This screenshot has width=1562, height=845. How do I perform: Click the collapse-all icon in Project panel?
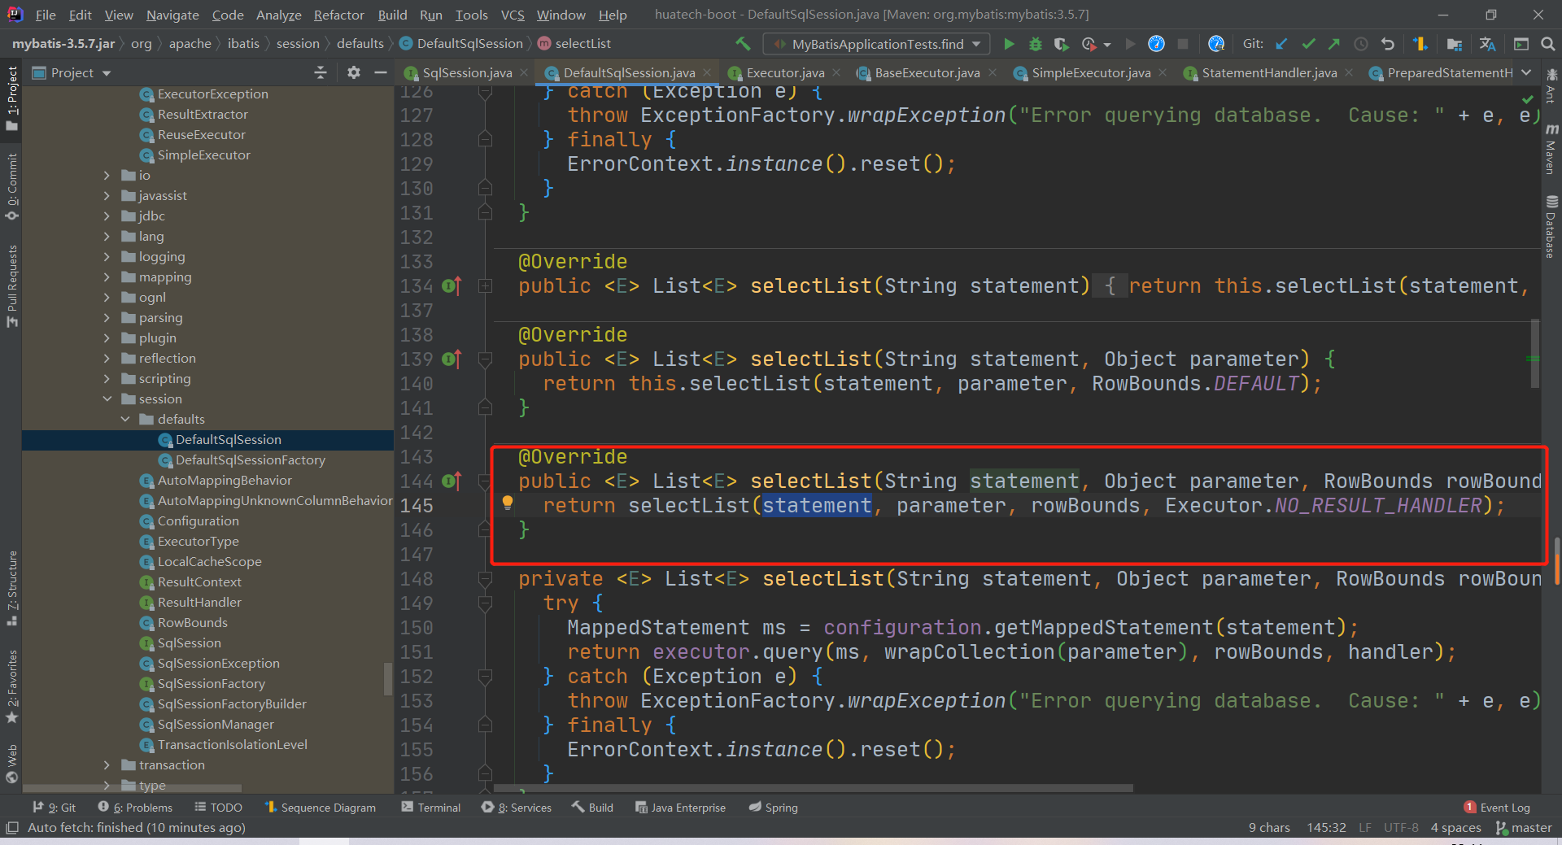(321, 72)
